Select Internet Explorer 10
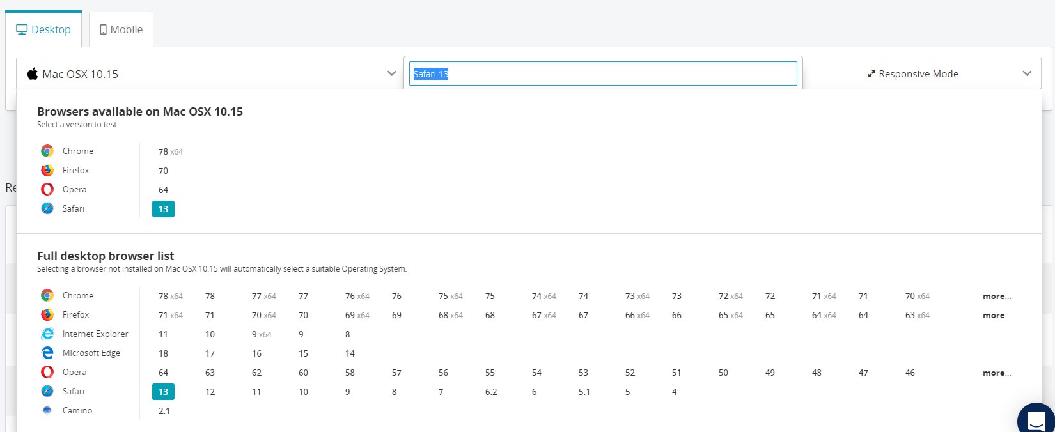This screenshot has width=1055, height=432. click(x=210, y=334)
